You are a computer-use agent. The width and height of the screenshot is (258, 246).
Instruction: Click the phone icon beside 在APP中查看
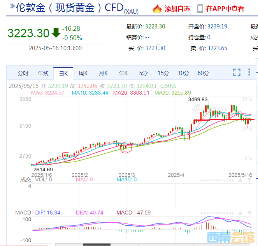[200, 8]
